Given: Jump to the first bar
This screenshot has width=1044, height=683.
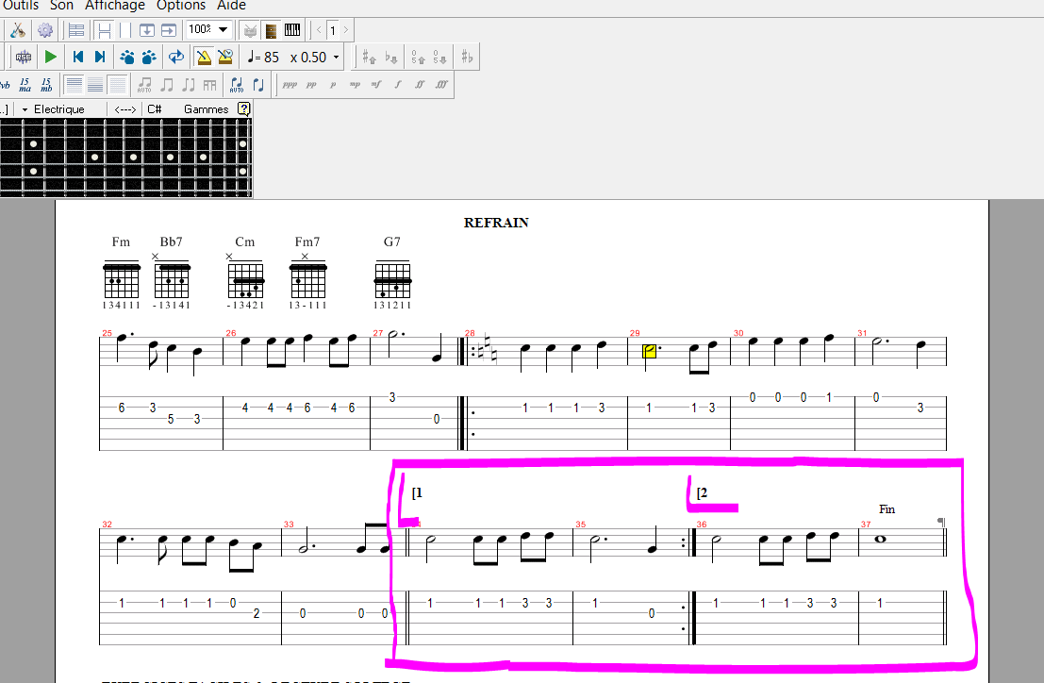Looking at the screenshot, I should click(x=78, y=58).
